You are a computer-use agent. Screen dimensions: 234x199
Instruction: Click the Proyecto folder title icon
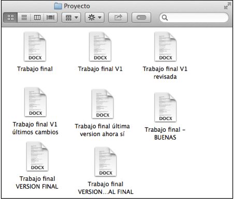(x=58, y=6)
